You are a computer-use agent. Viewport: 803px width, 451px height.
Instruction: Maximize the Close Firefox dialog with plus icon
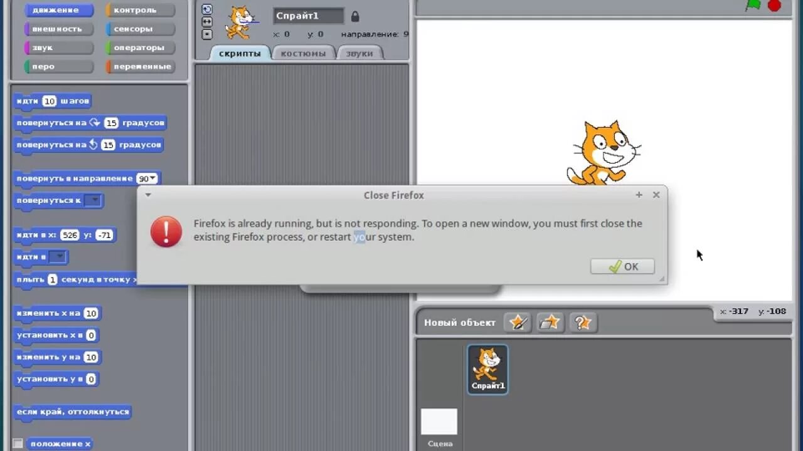pyautogui.click(x=639, y=195)
